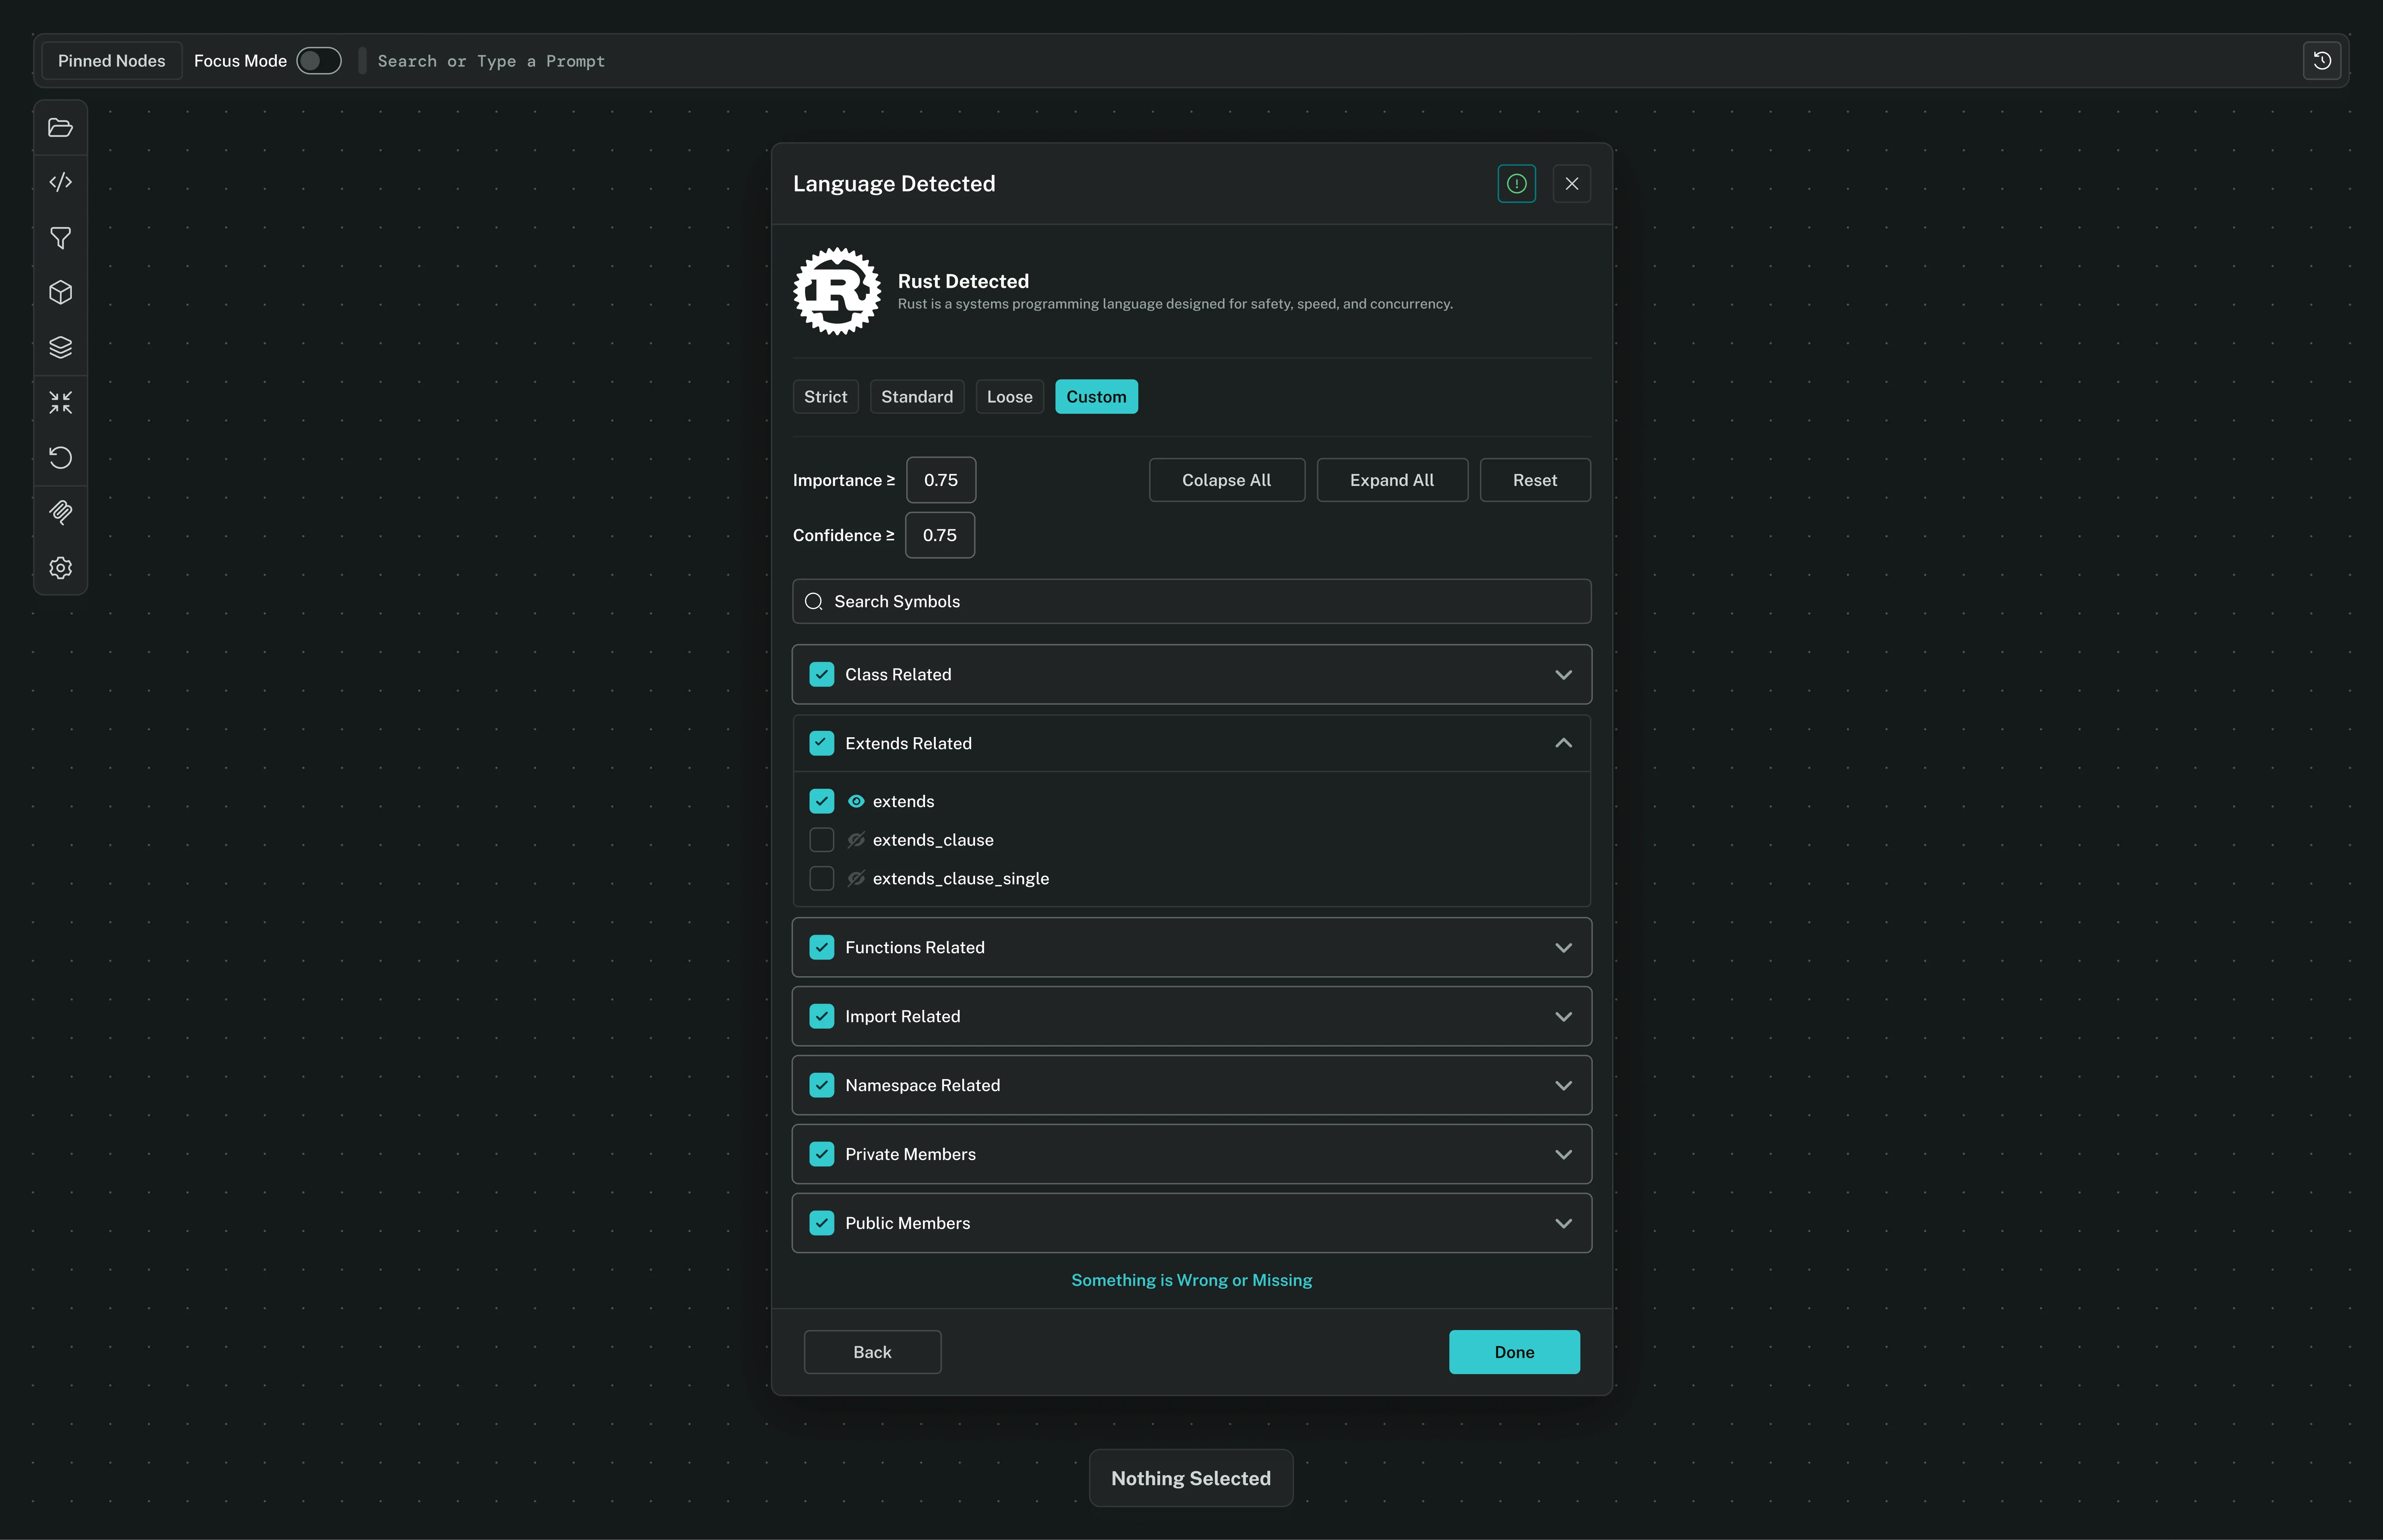The image size is (2383, 1540).
Task: Uncheck the Import Related checkbox
Action: pos(821,1016)
